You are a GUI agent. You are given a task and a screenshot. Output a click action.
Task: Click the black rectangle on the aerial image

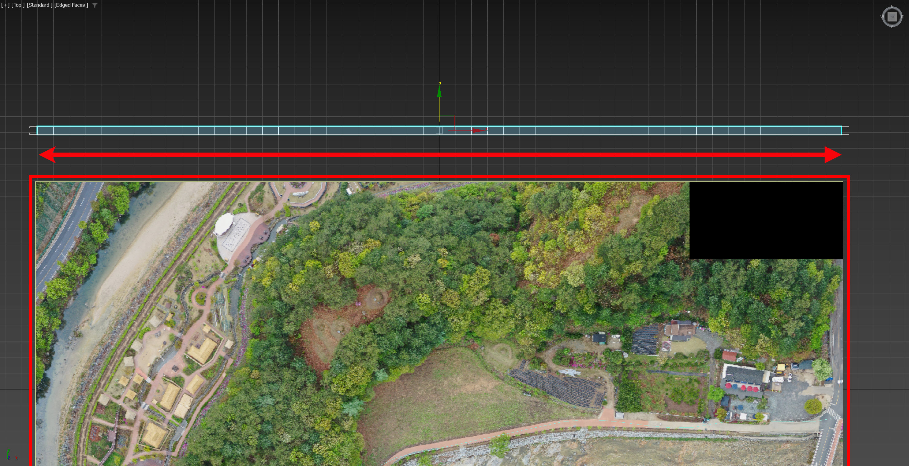[766, 221]
